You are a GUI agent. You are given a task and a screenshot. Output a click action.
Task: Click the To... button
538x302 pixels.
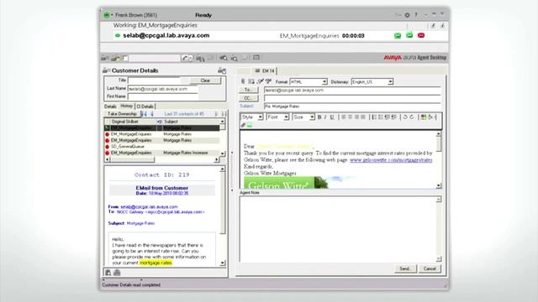[249, 90]
